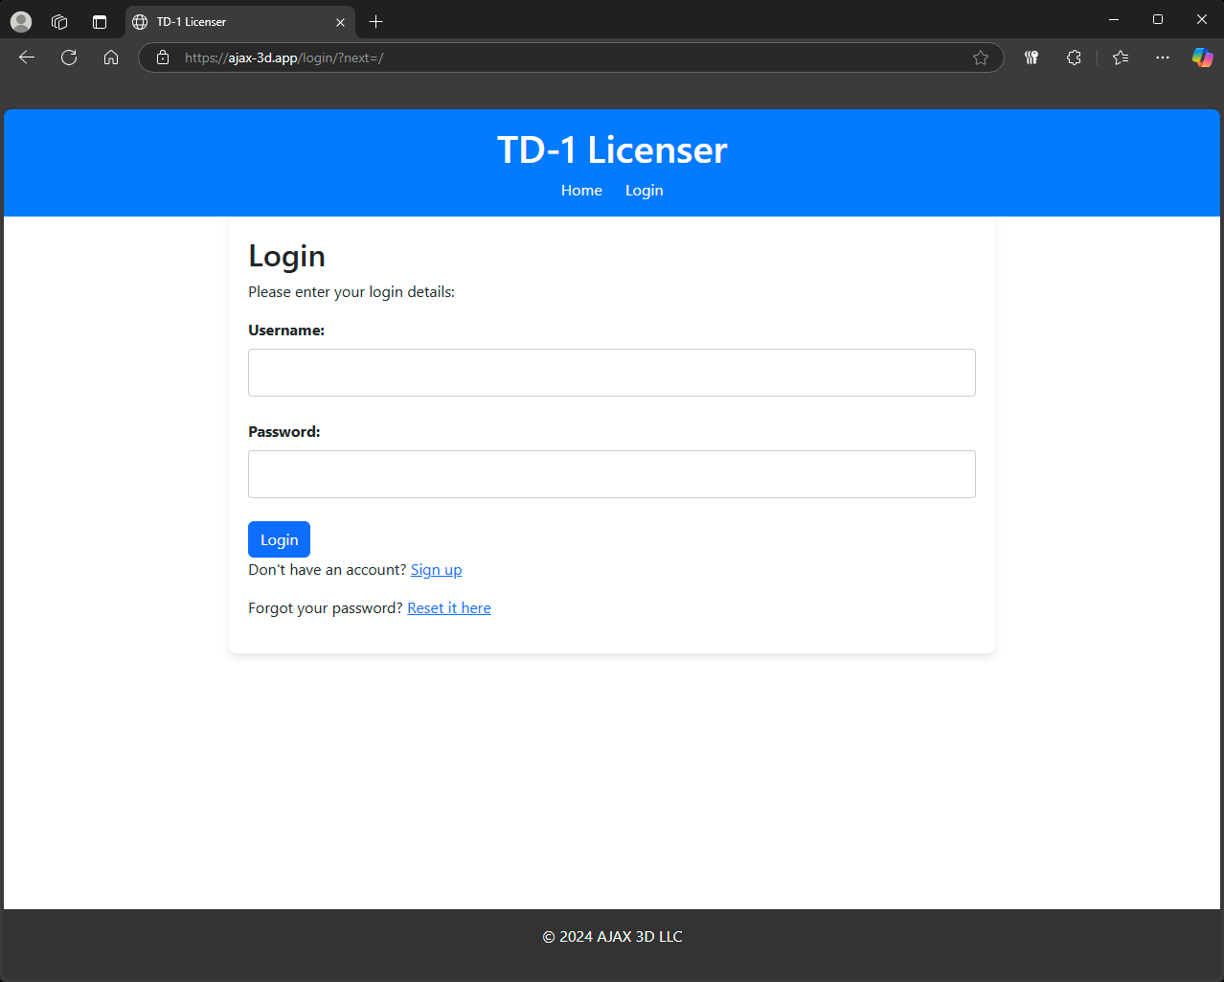Click the browser profile avatar
Screen dimensions: 1224x982
[x=20, y=21]
